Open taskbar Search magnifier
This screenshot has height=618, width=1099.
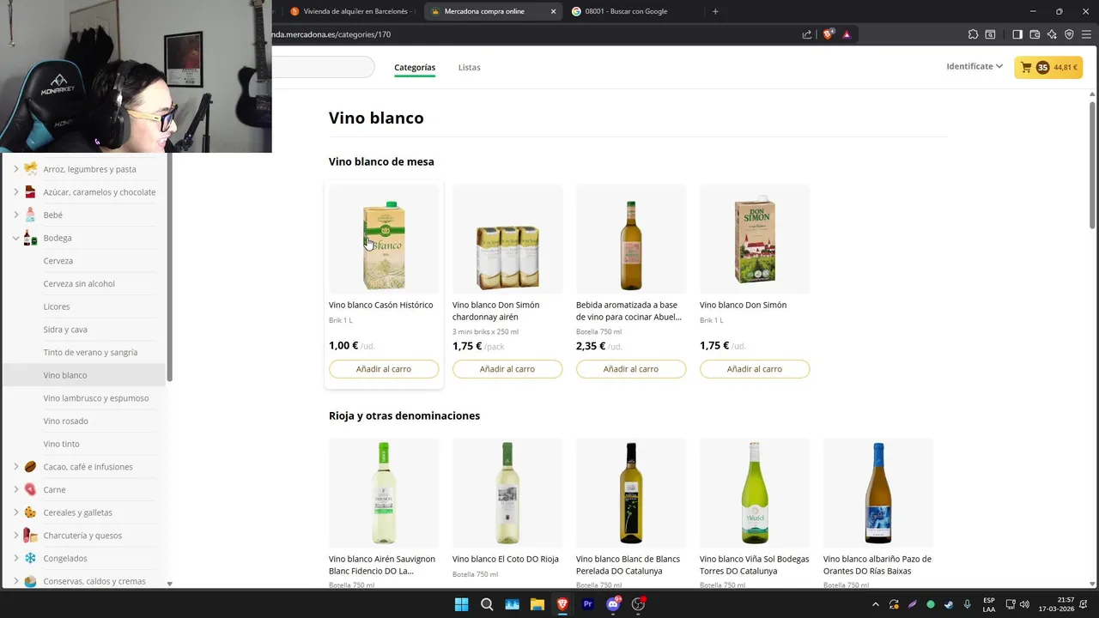tap(487, 604)
